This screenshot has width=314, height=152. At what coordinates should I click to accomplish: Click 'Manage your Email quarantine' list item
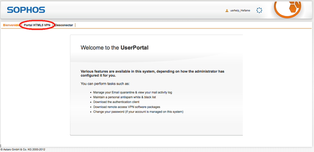pyautogui.click(x=132, y=93)
